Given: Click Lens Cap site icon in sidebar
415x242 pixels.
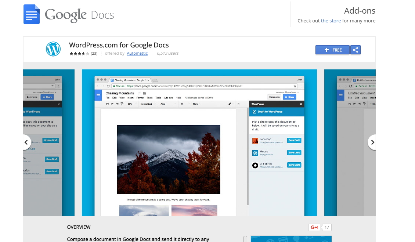Looking at the screenshot, I should coord(255,141).
